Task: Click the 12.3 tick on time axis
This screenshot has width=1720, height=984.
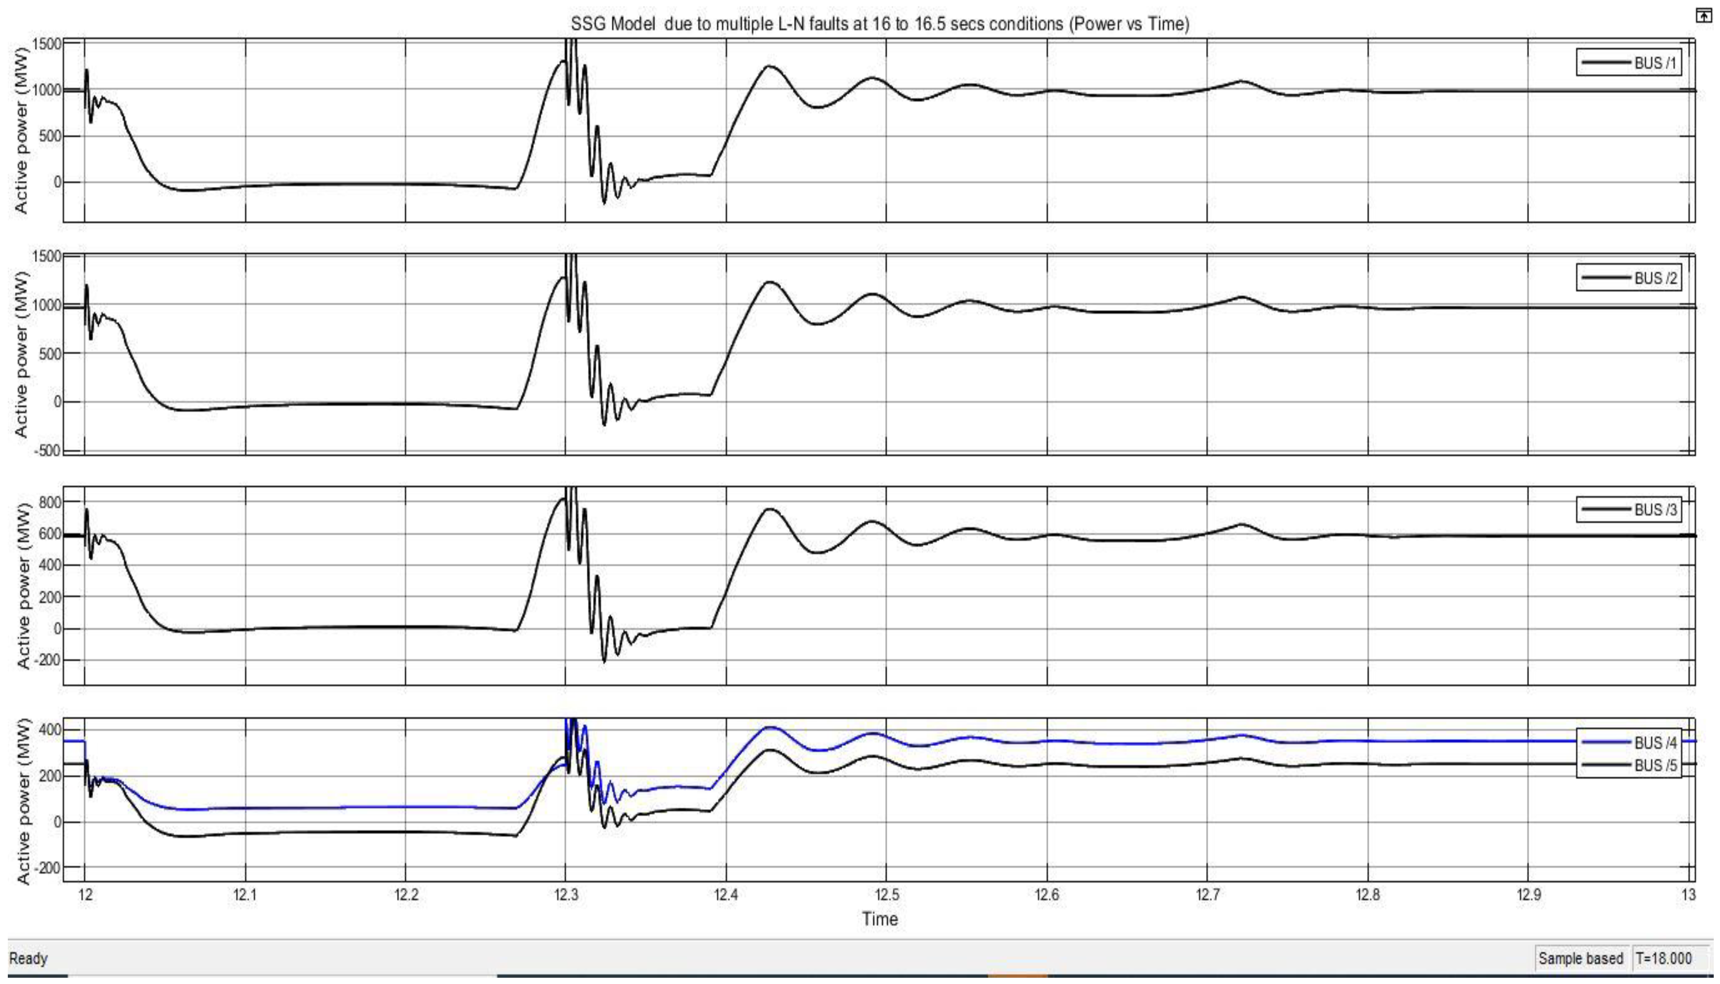Action: pyautogui.click(x=566, y=896)
